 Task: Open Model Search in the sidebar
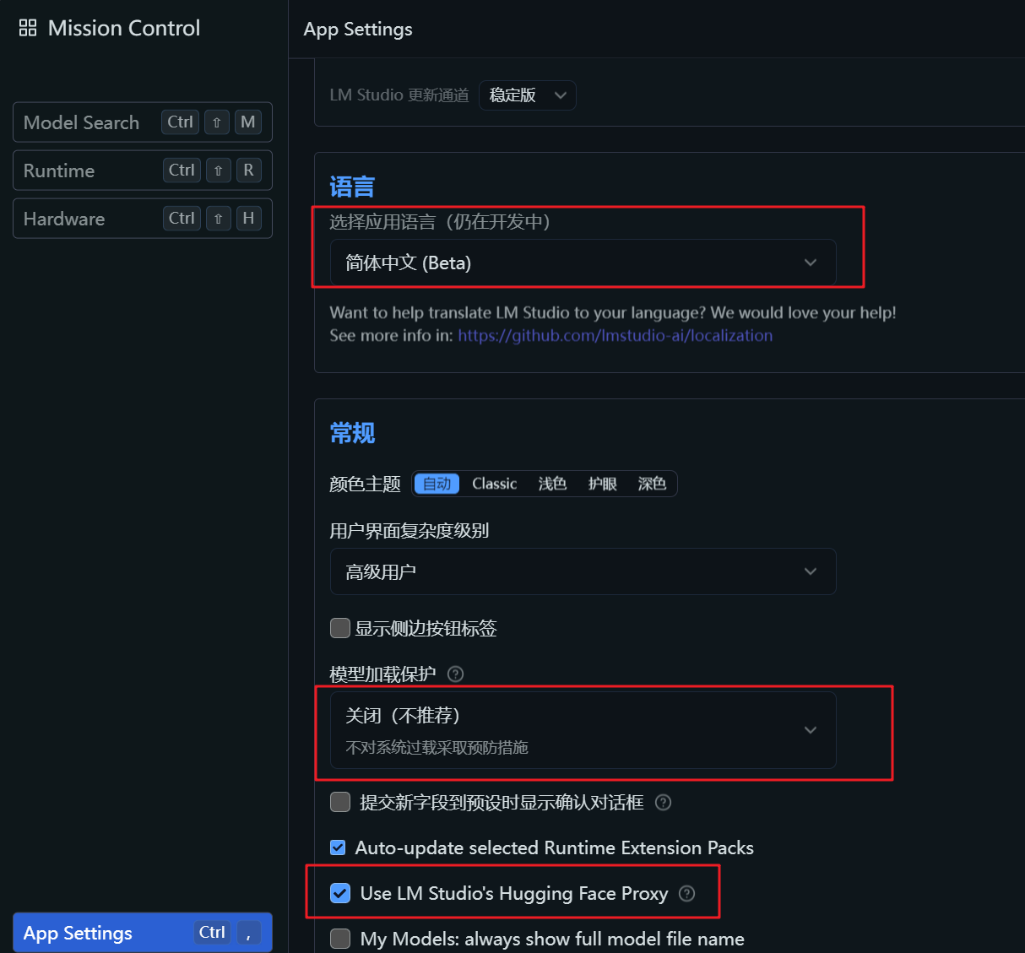pos(143,122)
